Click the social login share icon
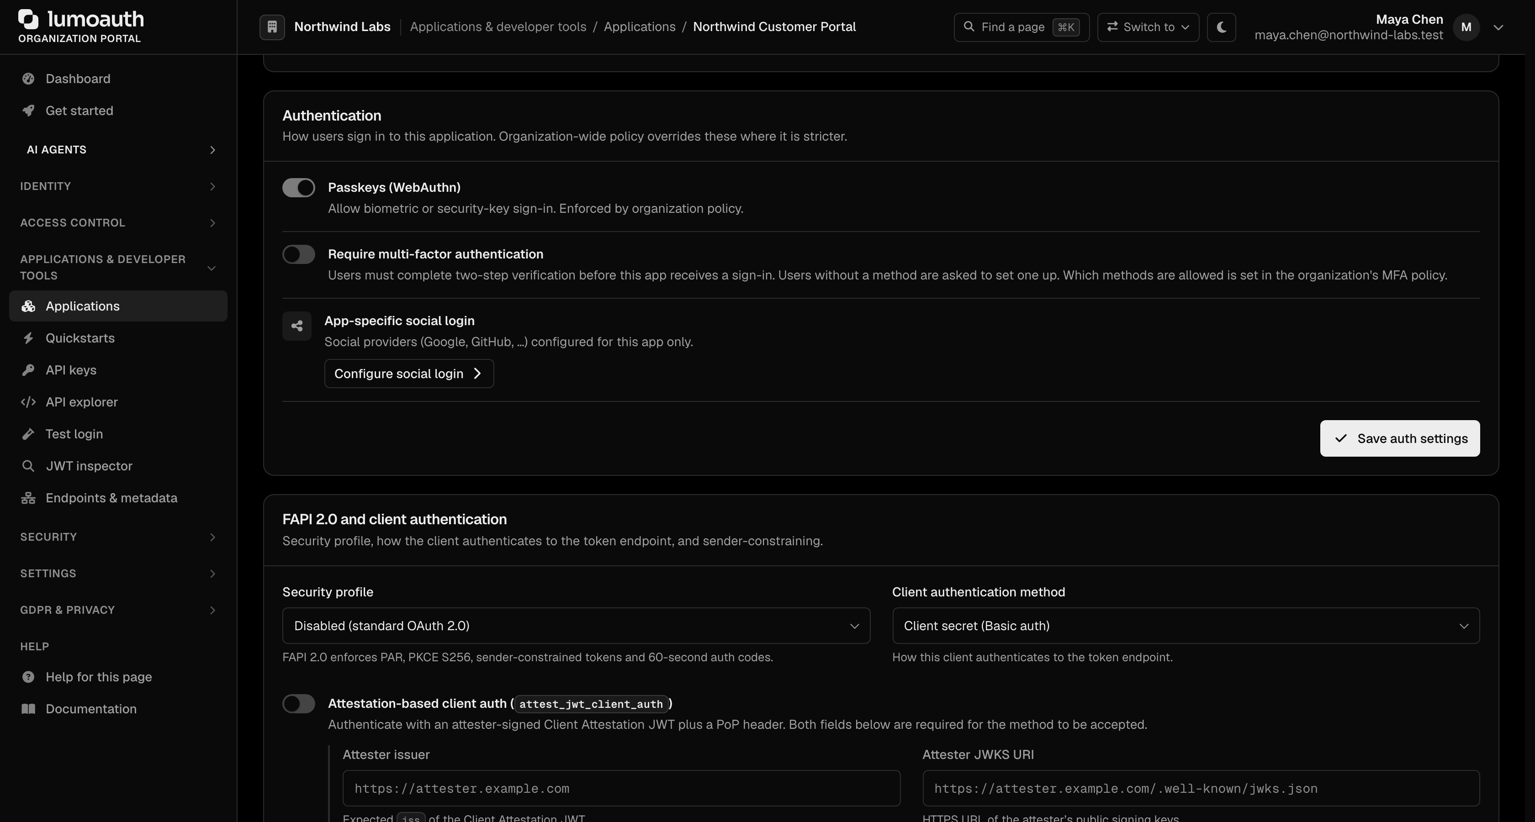The height and width of the screenshot is (822, 1535). pos(297,326)
